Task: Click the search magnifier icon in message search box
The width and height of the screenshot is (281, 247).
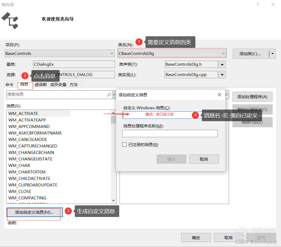Action: point(109,95)
